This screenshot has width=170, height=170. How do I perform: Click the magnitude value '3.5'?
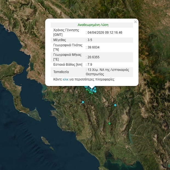[x=90, y=40]
